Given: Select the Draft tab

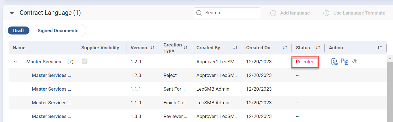Looking at the screenshot, I should [x=19, y=30].
